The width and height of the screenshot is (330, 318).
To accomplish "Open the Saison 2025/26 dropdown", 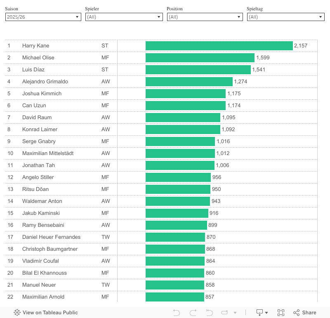I will pos(43,17).
